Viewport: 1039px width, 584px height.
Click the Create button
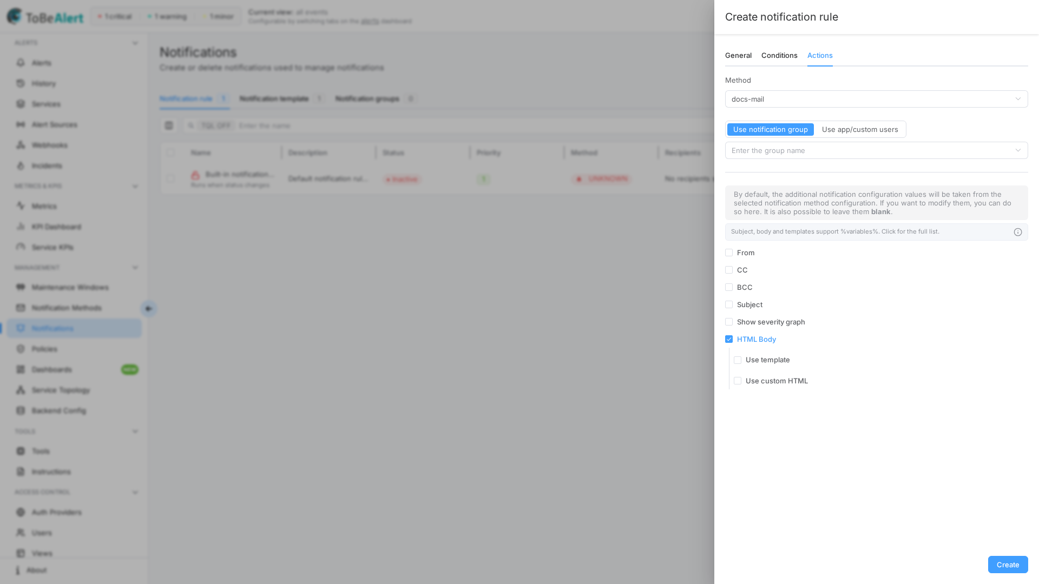coord(1008,565)
